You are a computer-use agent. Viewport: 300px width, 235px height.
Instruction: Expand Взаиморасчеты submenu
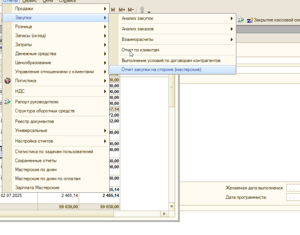click(x=172, y=39)
